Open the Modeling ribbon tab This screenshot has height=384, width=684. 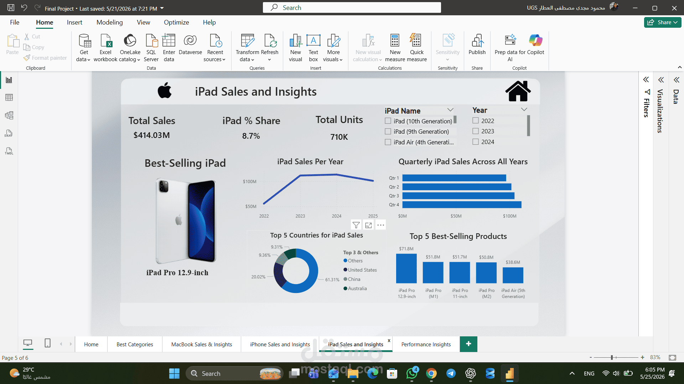click(x=110, y=22)
